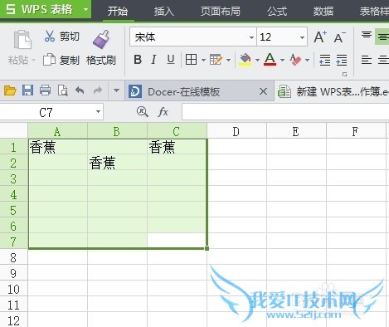Click cell B2 containing 香蕉
Image resolution: width=389 pixels, height=327 pixels.
click(x=117, y=163)
